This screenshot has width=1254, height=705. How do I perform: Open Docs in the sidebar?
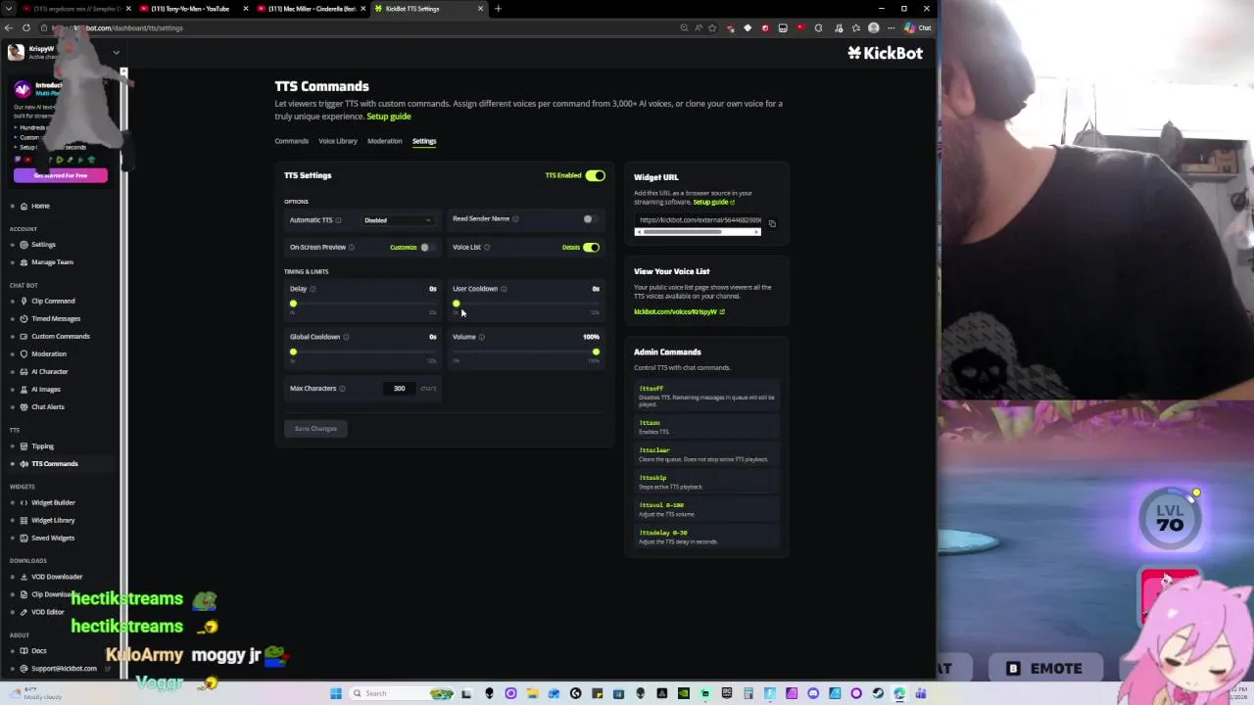point(38,651)
